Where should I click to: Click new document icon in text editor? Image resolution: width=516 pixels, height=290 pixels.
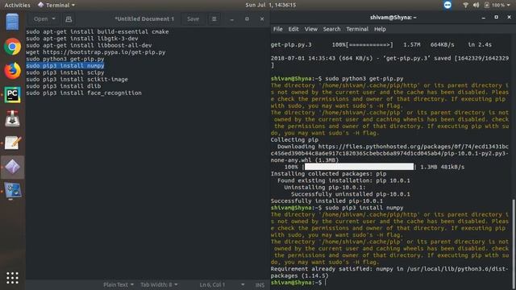pyautogui.click(x=69, y=19)
